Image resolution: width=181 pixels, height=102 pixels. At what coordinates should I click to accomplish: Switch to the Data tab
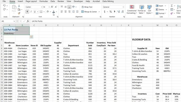coord(53,1)
